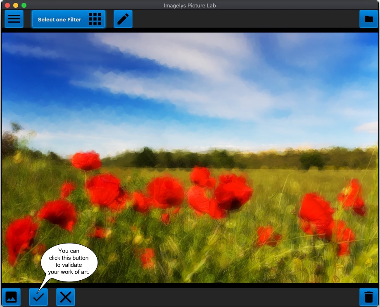Close window with red titlebar button
This screenshot has height=307, width=380.
point(7,5)
